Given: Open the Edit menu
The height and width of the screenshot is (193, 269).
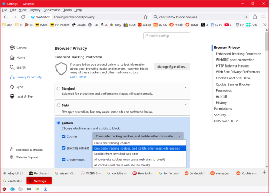Looking at the screenshot, I should click(13, 10).
